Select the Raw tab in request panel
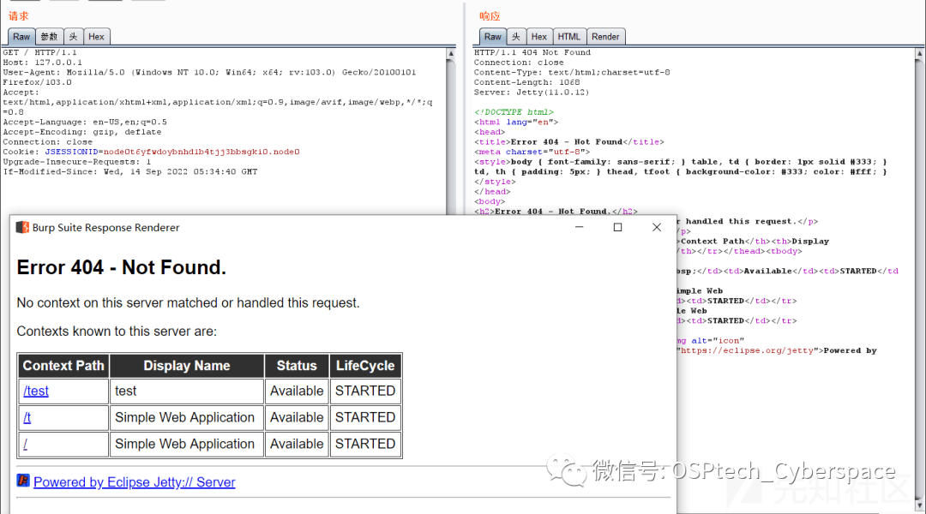Screen dimensions: 926x514 (21, 37)
